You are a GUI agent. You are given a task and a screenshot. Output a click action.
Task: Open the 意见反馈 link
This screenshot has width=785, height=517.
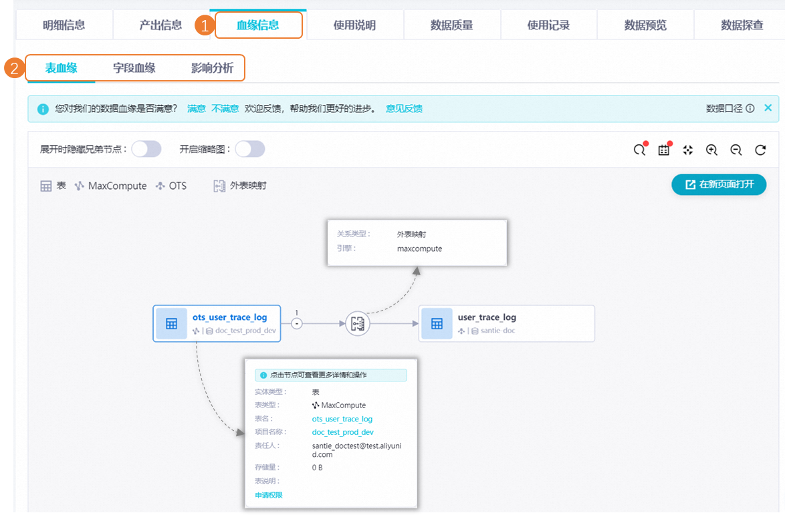tap(404, 108)
